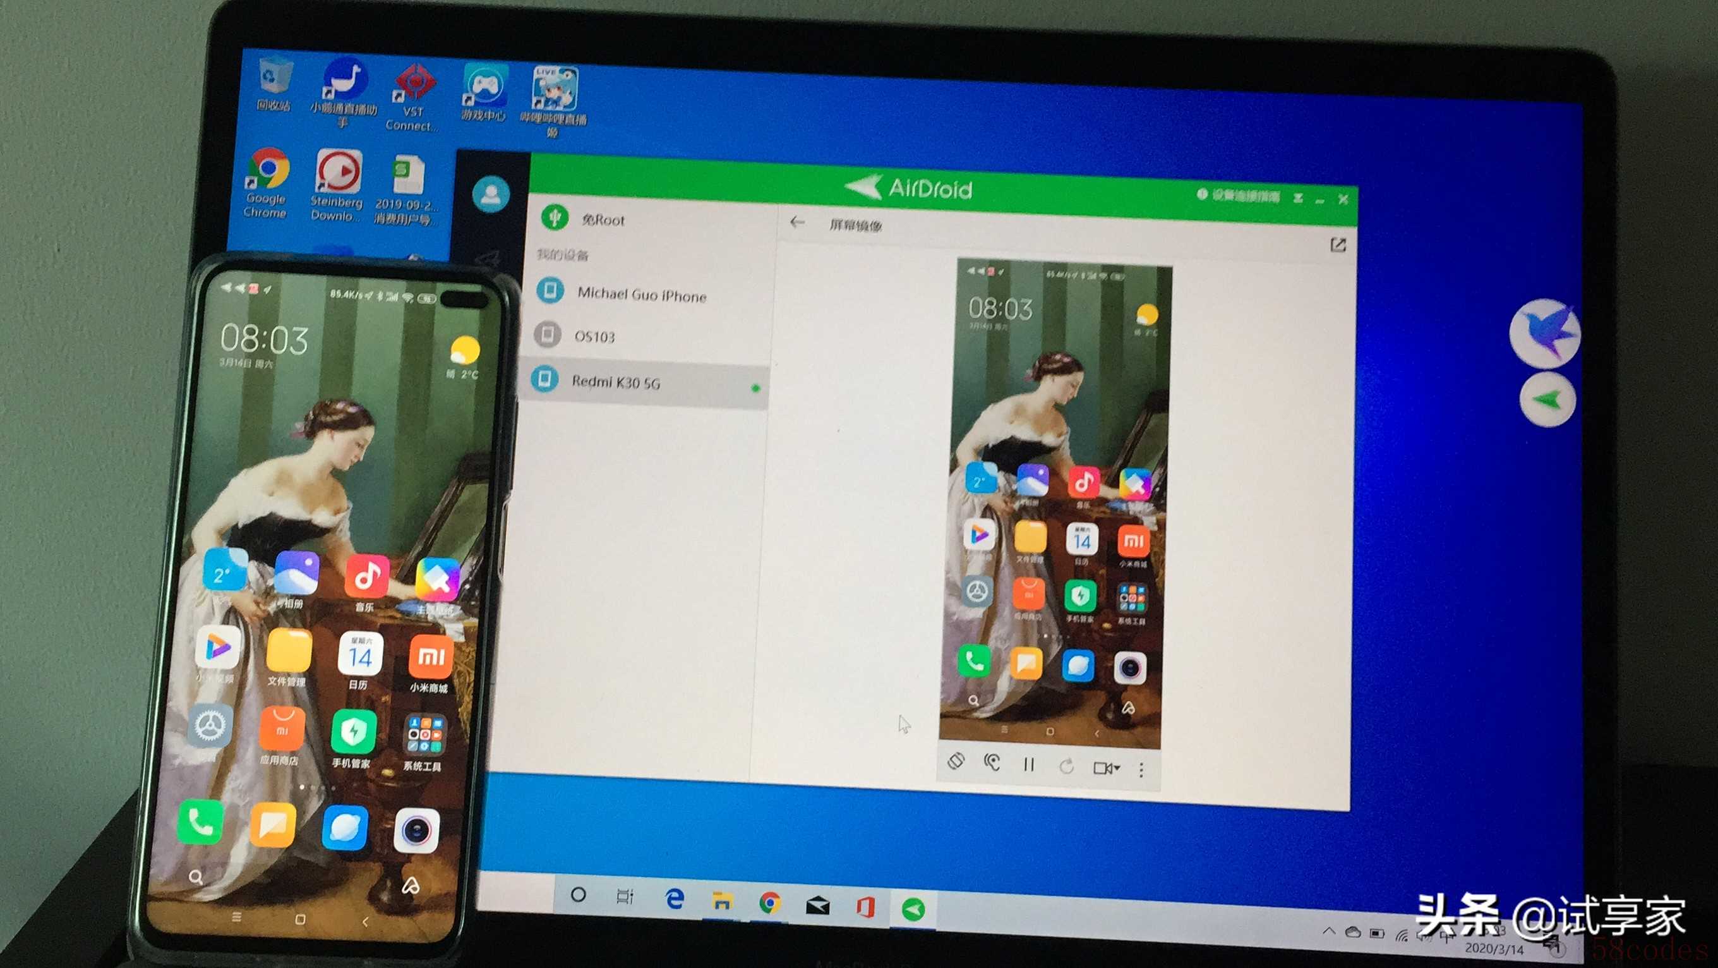Open File Explorer from the taskbar
1718x968 pixels.
coord(721,901)
